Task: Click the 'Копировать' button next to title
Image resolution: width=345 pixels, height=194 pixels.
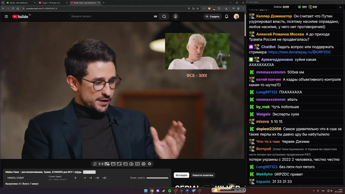Action: (x=89, y=172)
